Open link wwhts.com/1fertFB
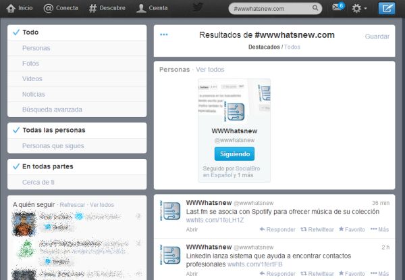This screenshot has height=280, width=405. [x=255, y=264]
